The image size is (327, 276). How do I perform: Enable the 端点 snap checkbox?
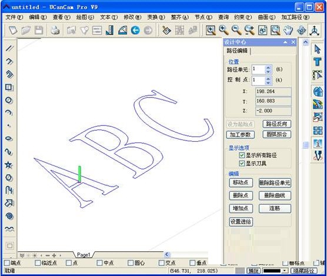click(x=7, y=262)
